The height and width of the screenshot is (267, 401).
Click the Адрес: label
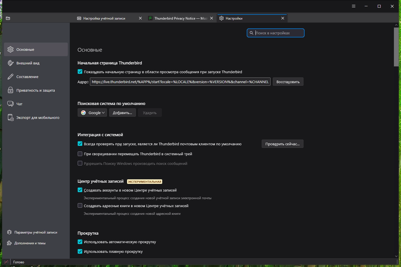83,82
